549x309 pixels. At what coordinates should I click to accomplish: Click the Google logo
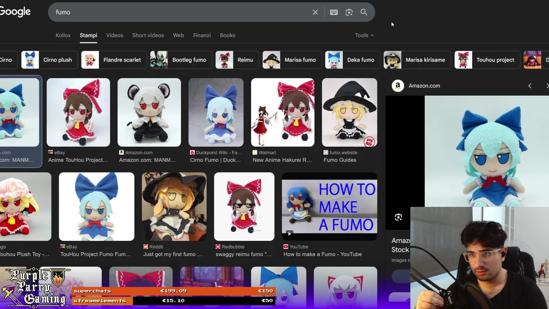tap(15, 12)
